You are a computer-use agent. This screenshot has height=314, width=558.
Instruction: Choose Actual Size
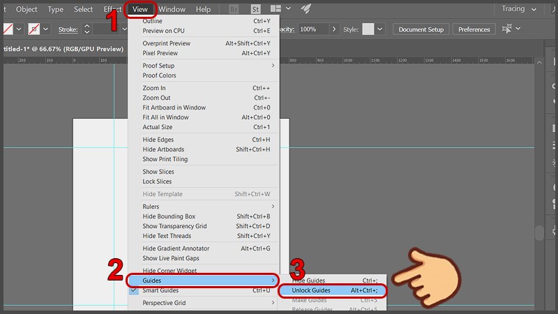coord(204,127)
